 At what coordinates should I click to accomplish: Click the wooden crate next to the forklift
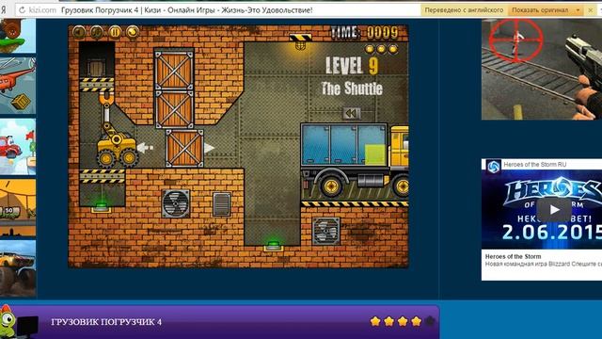point(184,149)
